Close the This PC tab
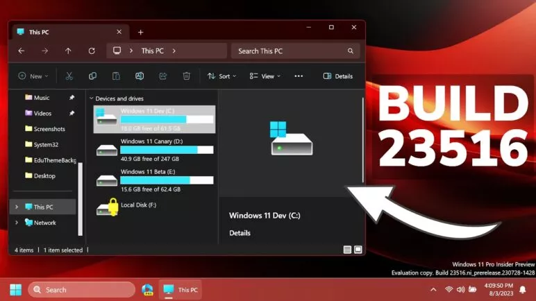This screenshot has height=301, width=536. [119, 32]
